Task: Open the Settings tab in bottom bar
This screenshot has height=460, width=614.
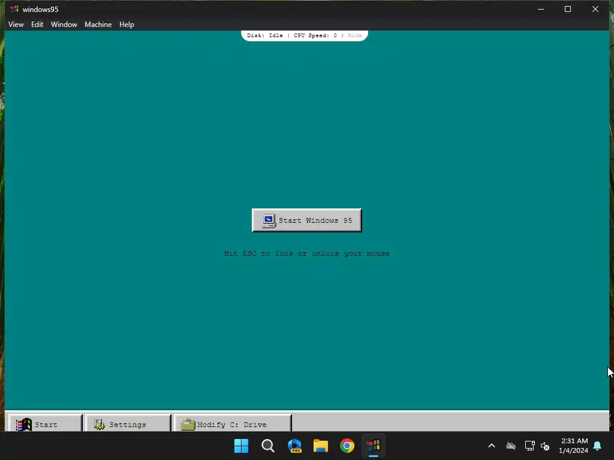Action: pyautogui.click(x=128, y=423)
